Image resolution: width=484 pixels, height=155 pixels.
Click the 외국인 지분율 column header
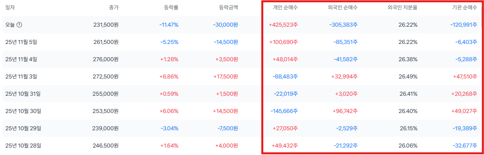(402, 7)
